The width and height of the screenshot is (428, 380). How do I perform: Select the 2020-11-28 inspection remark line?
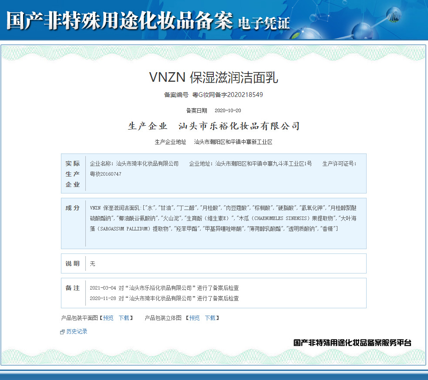pos(164,298)
